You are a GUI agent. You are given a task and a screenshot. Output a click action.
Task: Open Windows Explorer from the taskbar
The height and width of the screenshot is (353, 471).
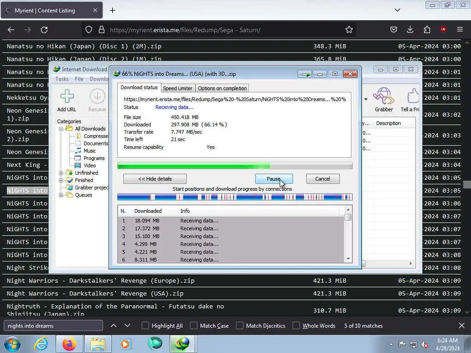pos(98,344)
